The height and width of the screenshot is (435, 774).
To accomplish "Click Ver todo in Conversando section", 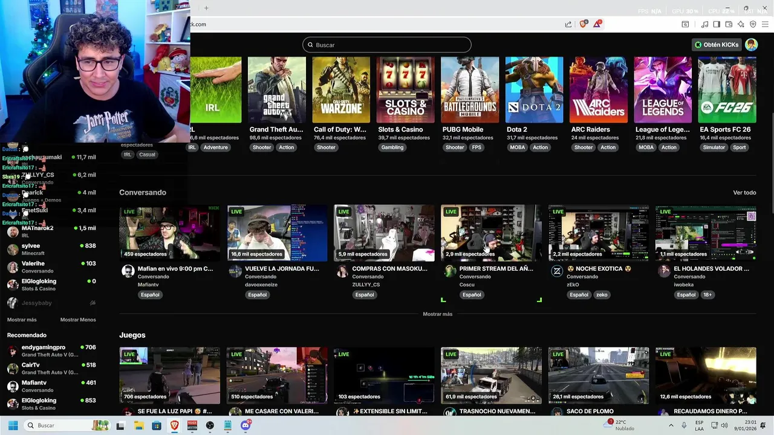I will [744, 193].
